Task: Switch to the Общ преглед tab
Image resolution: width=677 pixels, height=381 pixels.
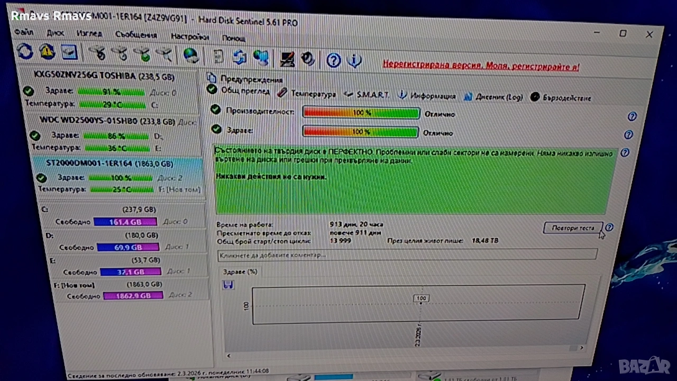Action: [239, 91]
